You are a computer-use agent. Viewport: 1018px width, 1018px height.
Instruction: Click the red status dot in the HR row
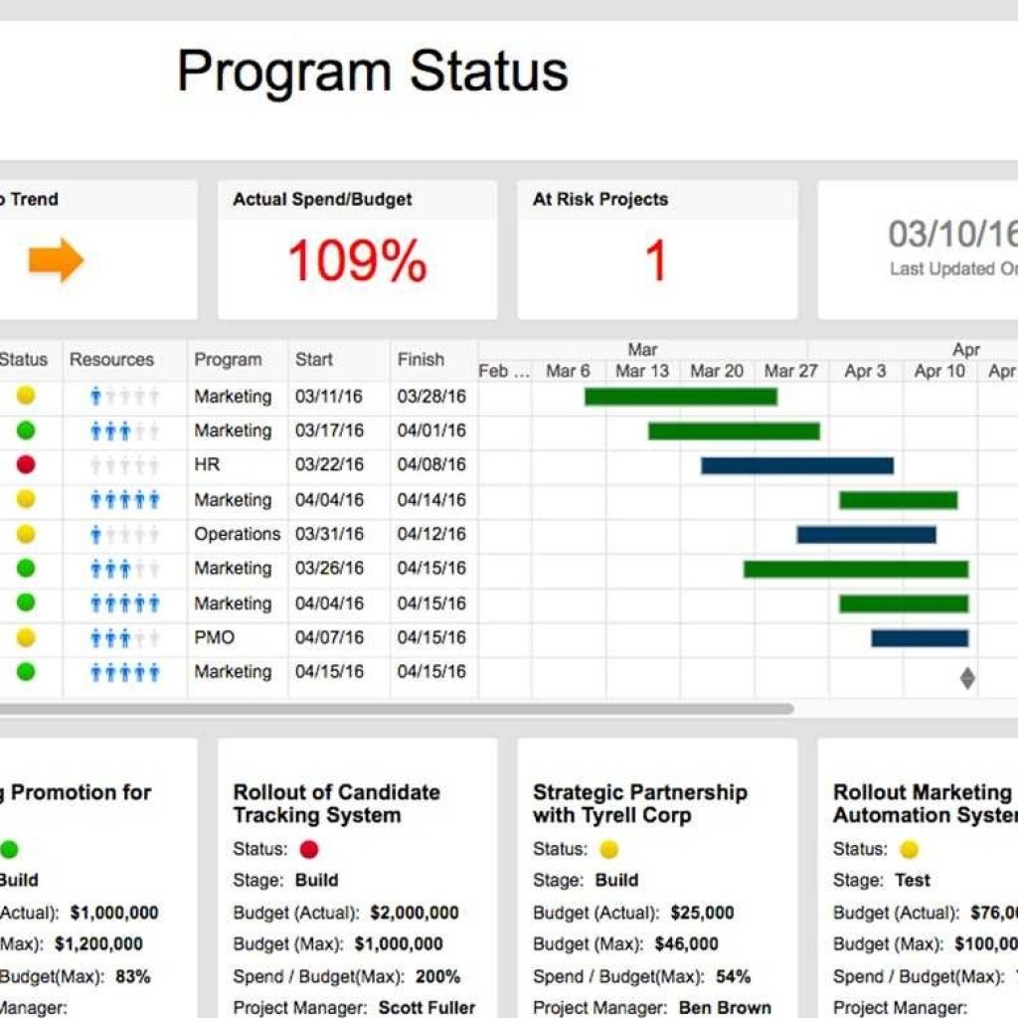click(26, 464)
